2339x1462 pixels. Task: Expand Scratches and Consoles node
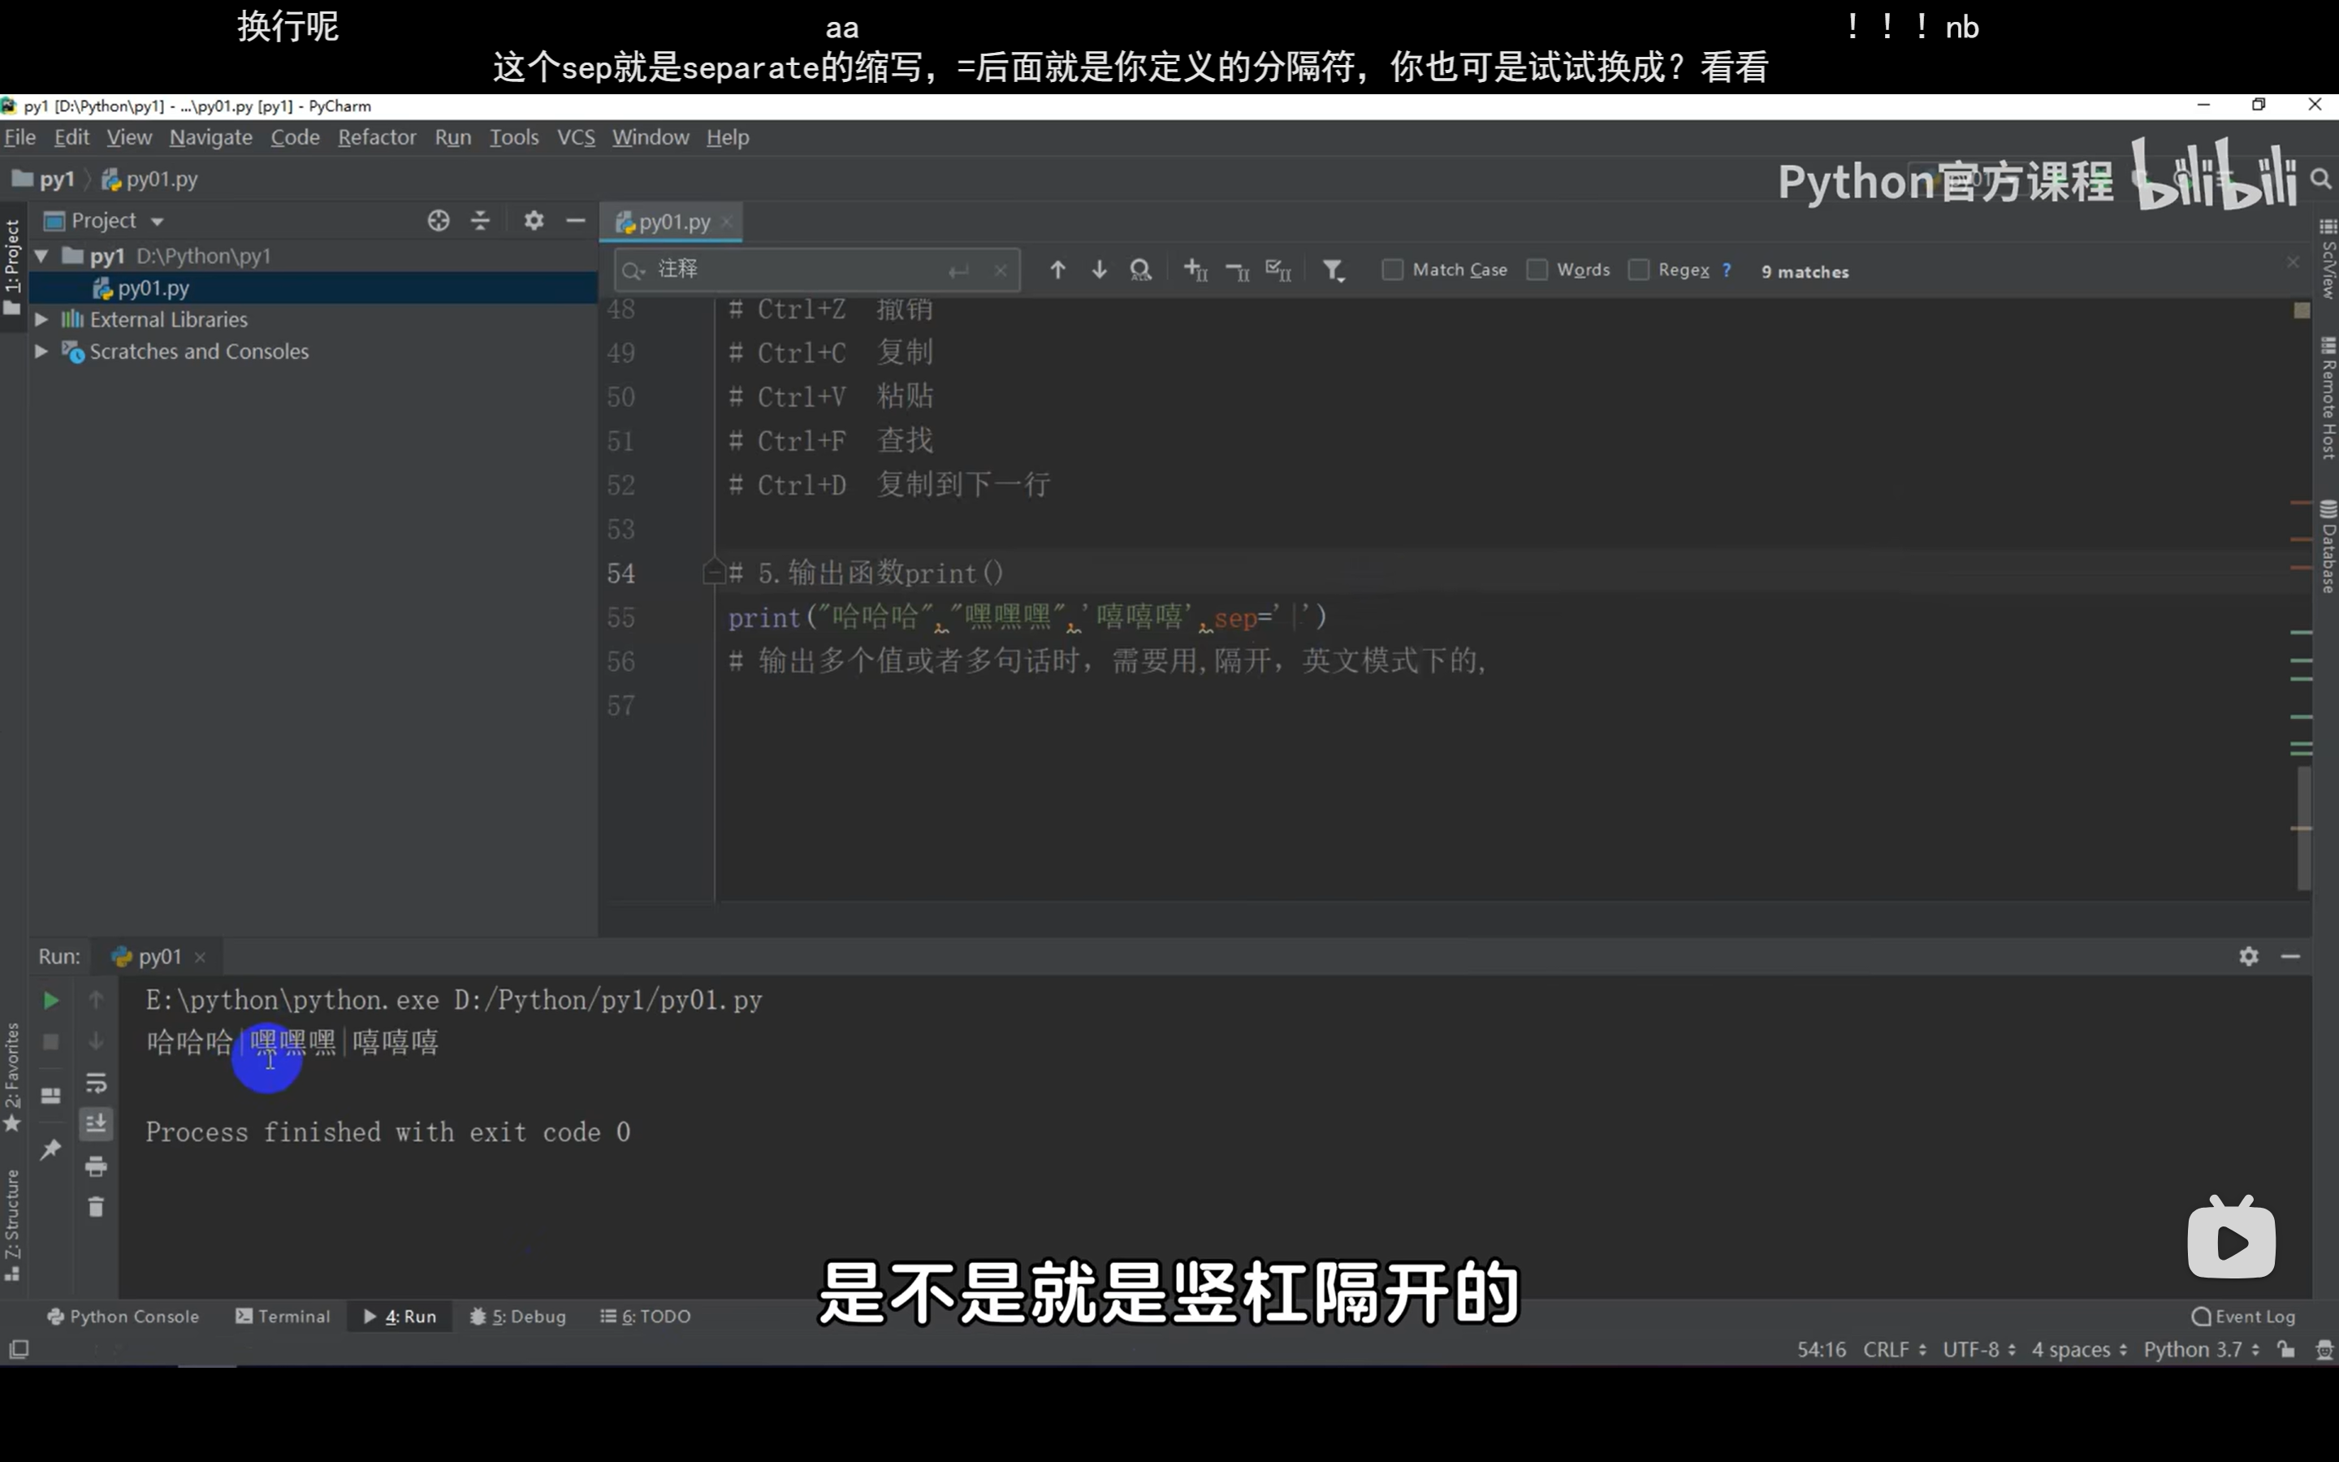pos(41,351)
